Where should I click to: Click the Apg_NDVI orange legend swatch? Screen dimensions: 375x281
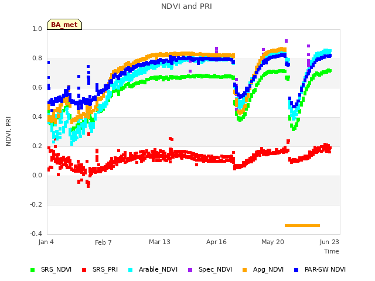point(245,270)
